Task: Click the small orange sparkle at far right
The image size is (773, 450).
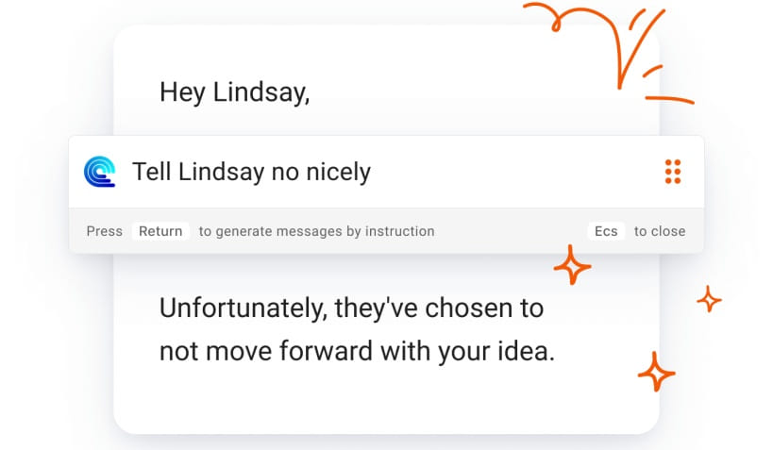Action: [x=709, y=299]
